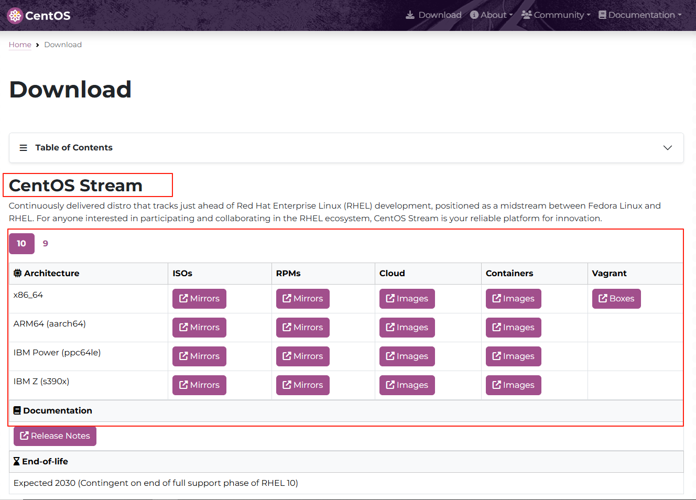Click the End-of-life hourglass icon
Image resolution: width=696 pixels, height=500 pixels.
[17, 462]
